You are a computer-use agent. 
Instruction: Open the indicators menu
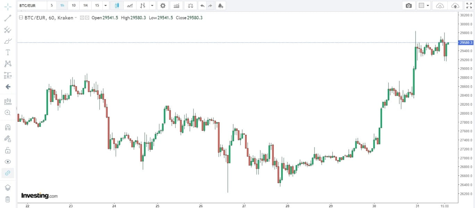point(176,6)
